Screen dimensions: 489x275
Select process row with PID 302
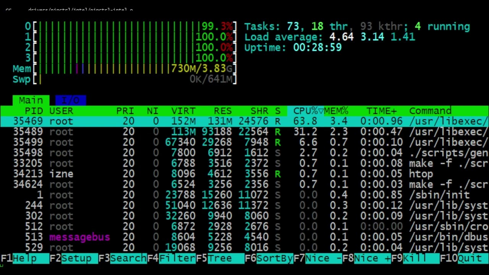click(x=244, y=216)
